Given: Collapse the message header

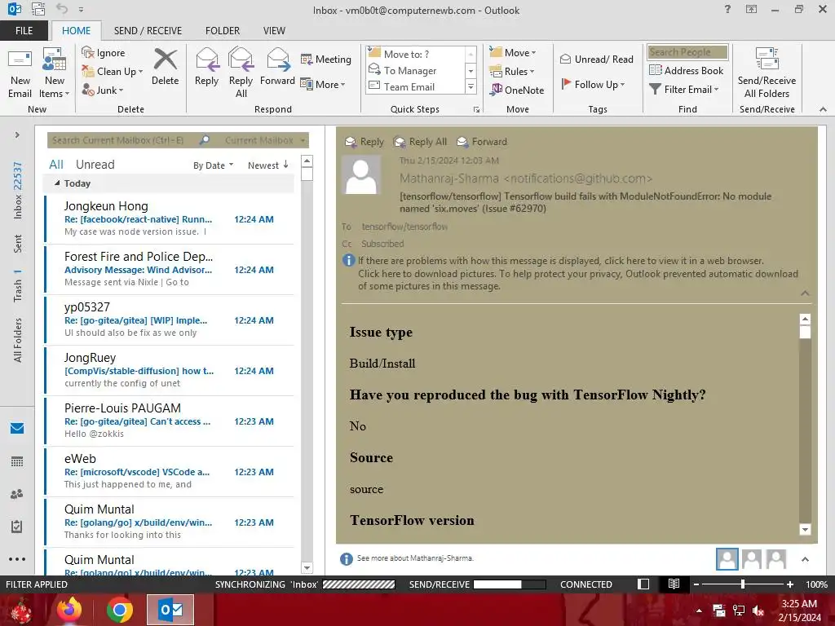Looking at the screenshot, I should pyautogui.click(x=805, y=293).
